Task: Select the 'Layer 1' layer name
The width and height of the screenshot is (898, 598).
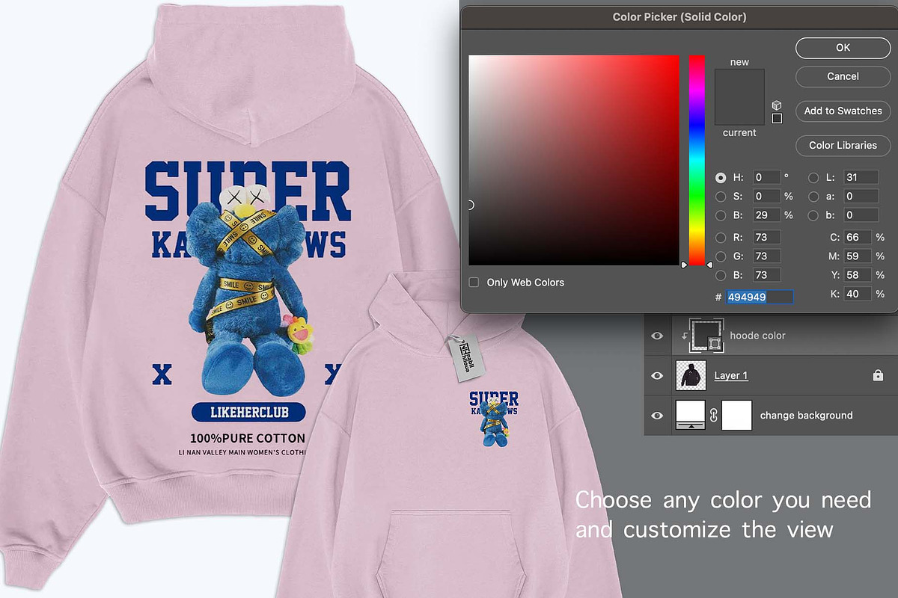Action: [x=731, y=375]
